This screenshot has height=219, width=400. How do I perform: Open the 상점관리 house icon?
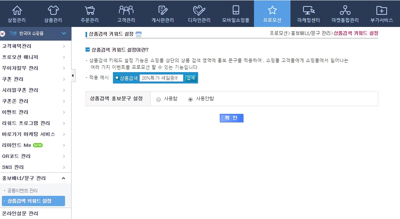pos(17,10)
